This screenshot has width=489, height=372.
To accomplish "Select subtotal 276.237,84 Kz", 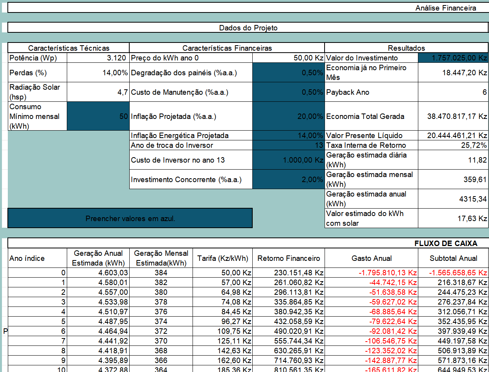I will pos(453,302).
